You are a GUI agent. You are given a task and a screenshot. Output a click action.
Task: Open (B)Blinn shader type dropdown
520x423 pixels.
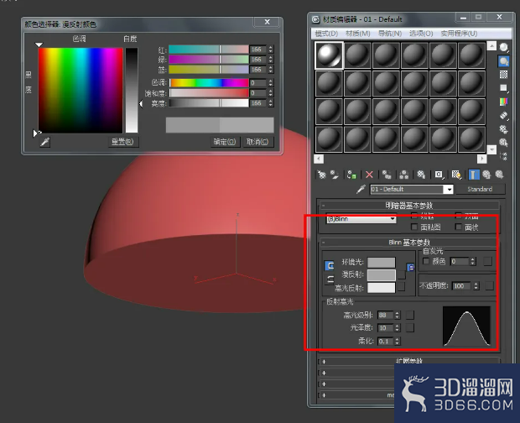click(361, 219)
